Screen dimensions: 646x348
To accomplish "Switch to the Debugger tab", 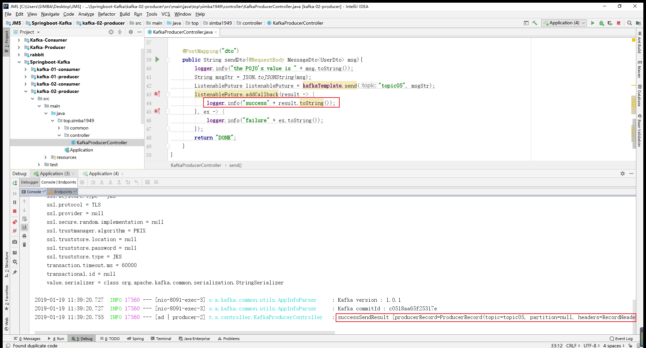I will click(x=30, y=182).
